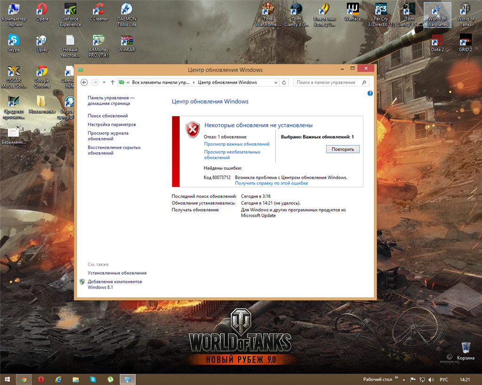This screenshot has height=385, width=482.
Task: Go back with the back arrow
Action: pyautogui.click(x=84, y=82)
